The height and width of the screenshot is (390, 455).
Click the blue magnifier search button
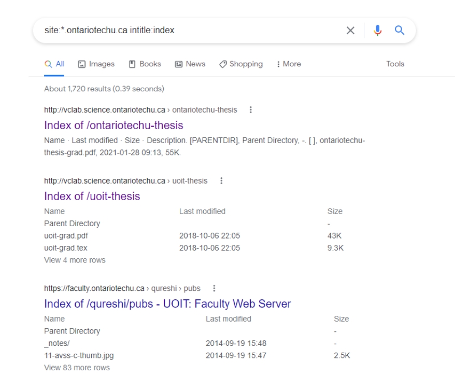tap(400, 30)
